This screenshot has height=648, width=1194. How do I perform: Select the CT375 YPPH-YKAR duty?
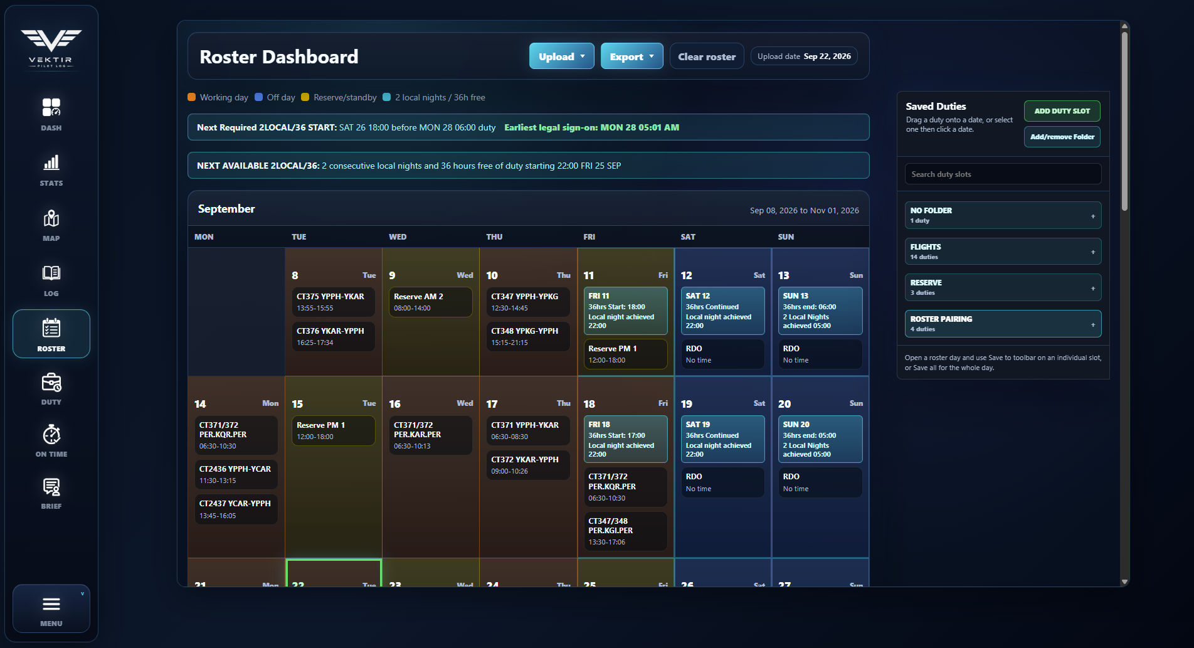[x=333, y=302]
